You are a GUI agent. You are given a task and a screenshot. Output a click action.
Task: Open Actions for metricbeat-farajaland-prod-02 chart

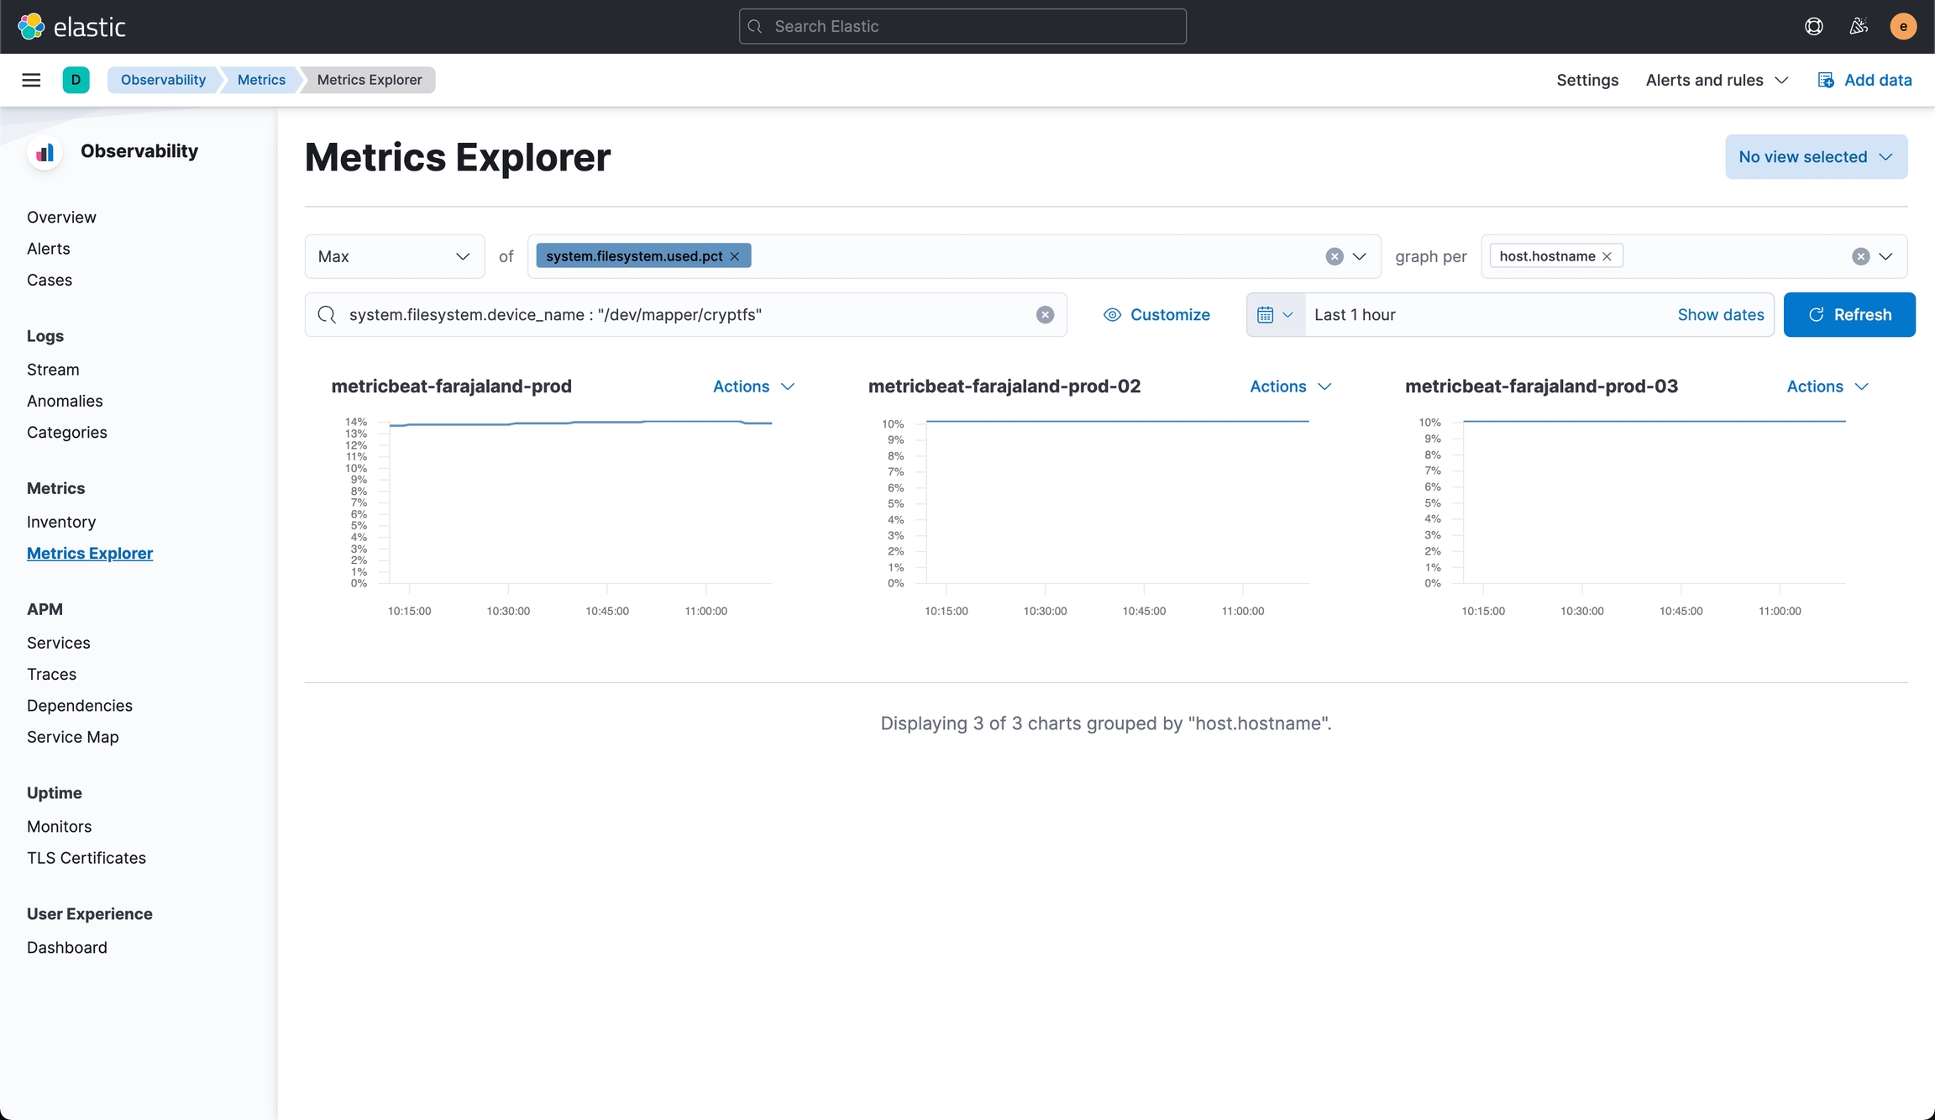coord(1290,386)
